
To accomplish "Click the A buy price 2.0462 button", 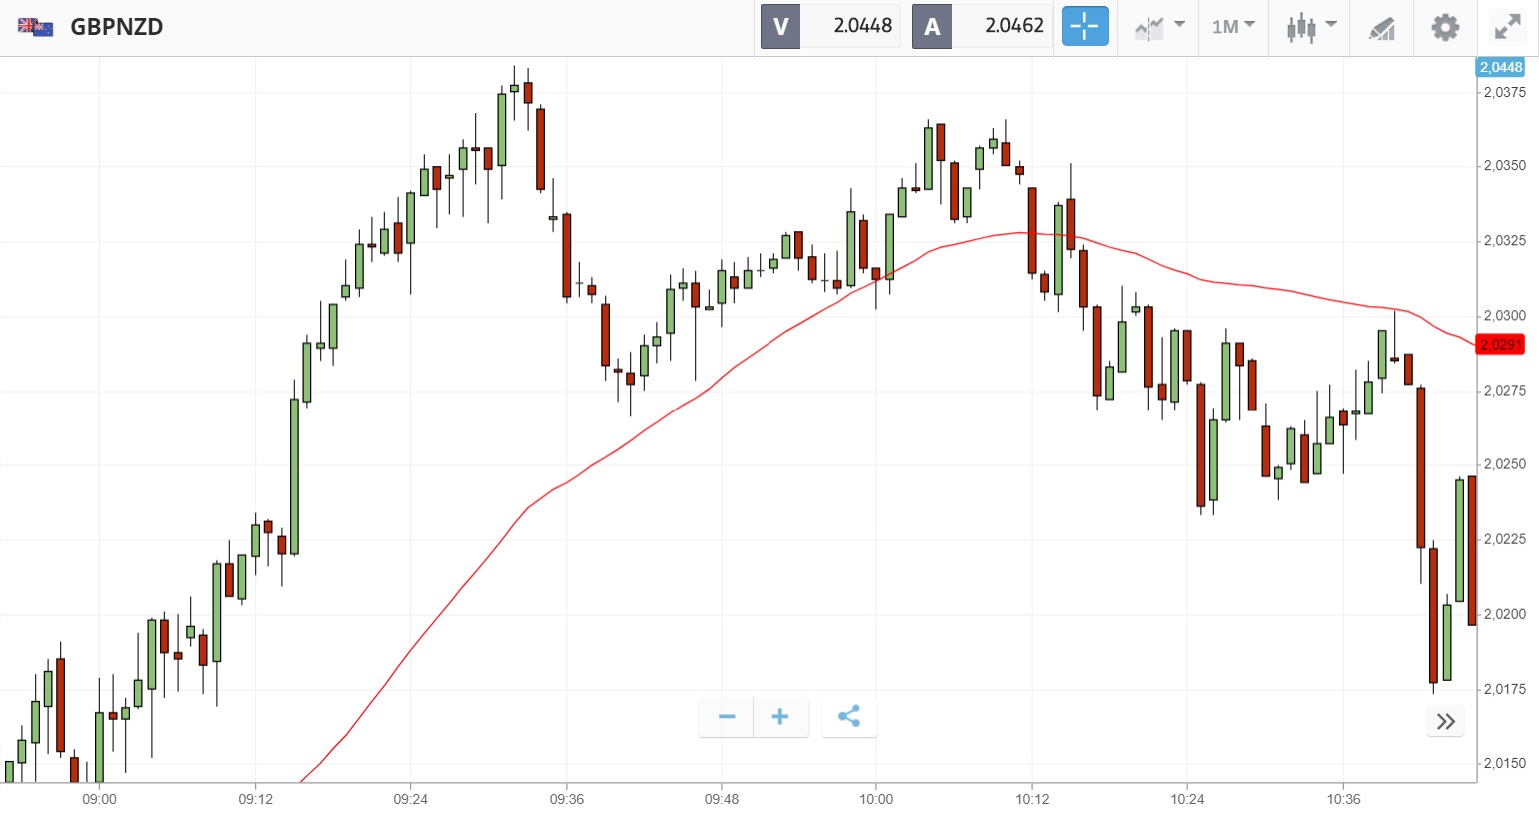I will (982, 27).
